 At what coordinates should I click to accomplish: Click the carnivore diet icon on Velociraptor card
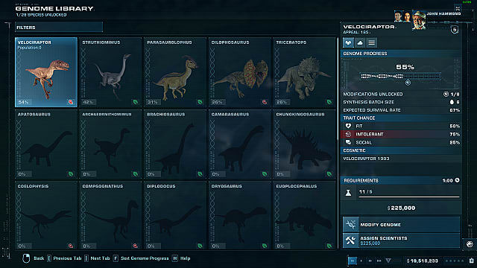[71, 102]
